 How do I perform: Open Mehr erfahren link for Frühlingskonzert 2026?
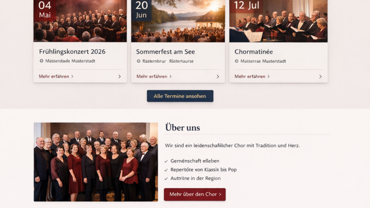[56, 76]
